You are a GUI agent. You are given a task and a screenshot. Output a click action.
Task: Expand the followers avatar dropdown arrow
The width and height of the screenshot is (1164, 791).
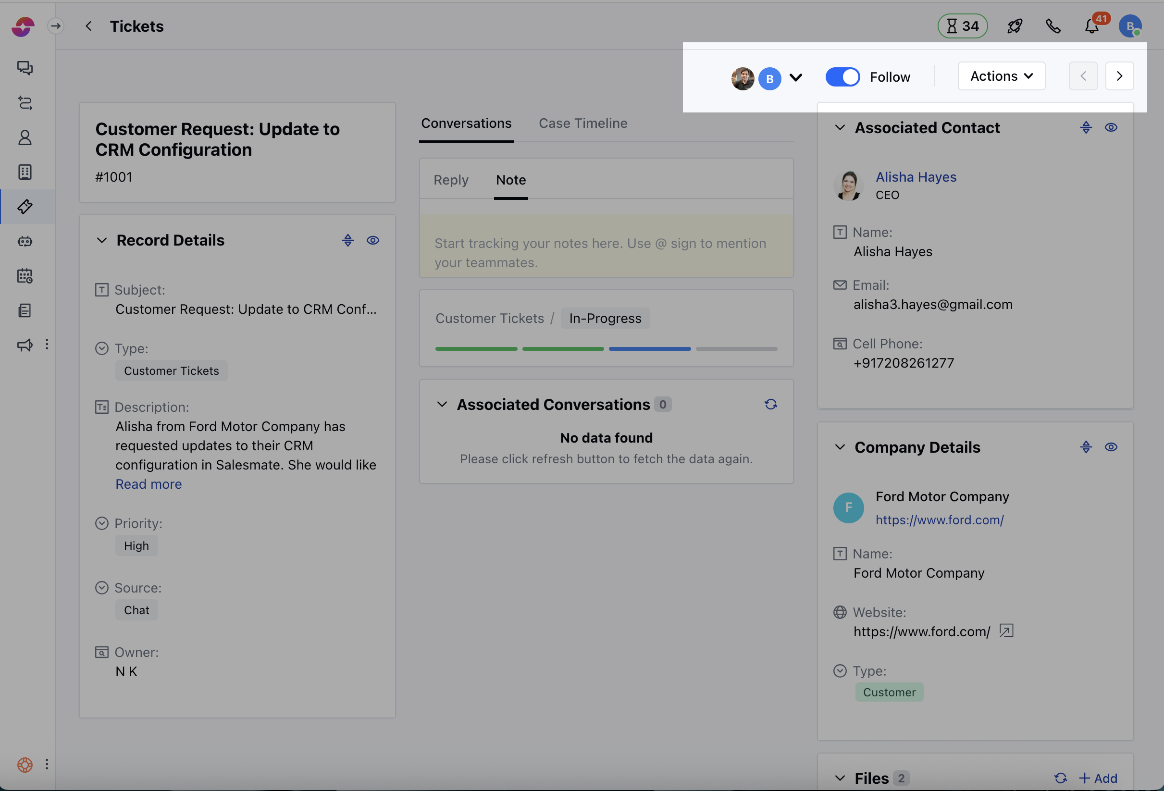coord(795,78)
